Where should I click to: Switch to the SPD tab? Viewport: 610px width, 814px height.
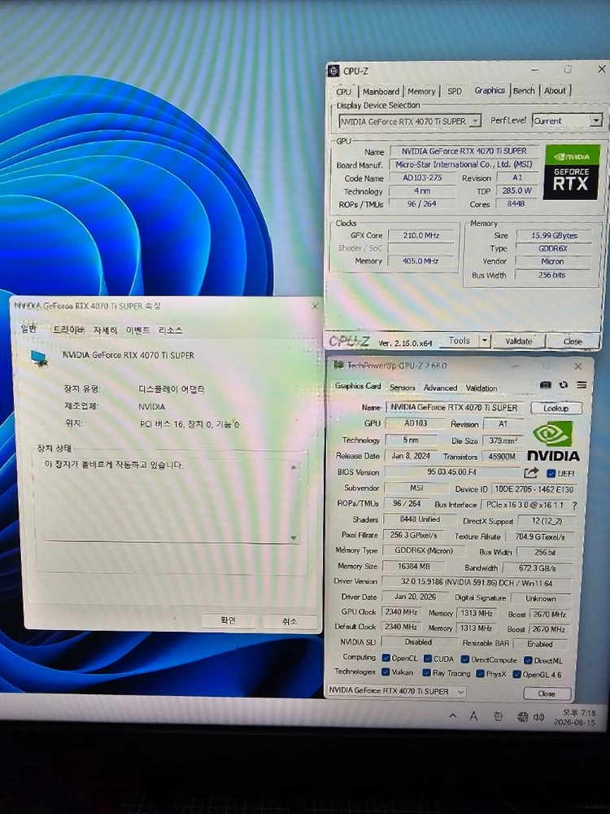coord(455,91)
